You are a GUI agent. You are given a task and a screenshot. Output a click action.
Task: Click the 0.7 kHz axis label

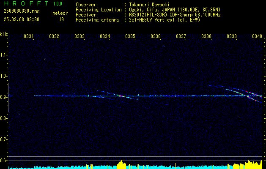(x=3, y=139)
